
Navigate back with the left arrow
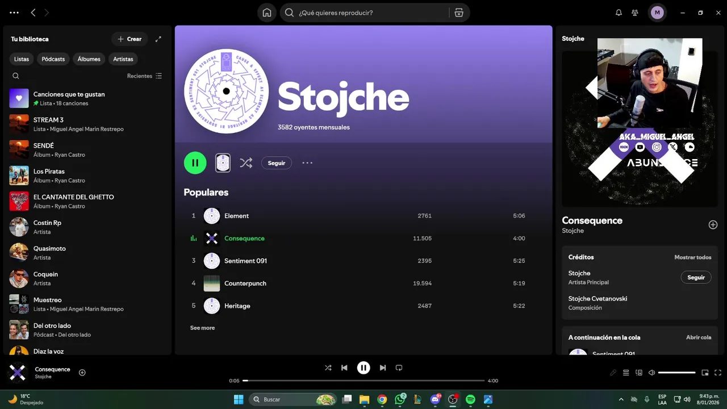pos(33,12)
